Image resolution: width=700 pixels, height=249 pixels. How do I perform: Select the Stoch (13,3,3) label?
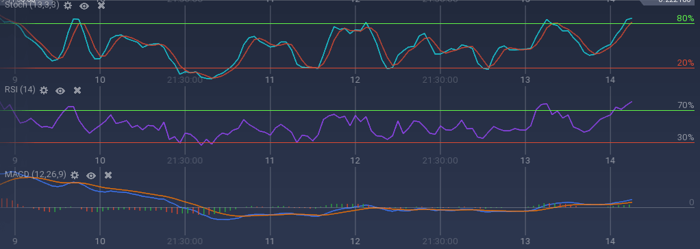[x=32, y=5]
